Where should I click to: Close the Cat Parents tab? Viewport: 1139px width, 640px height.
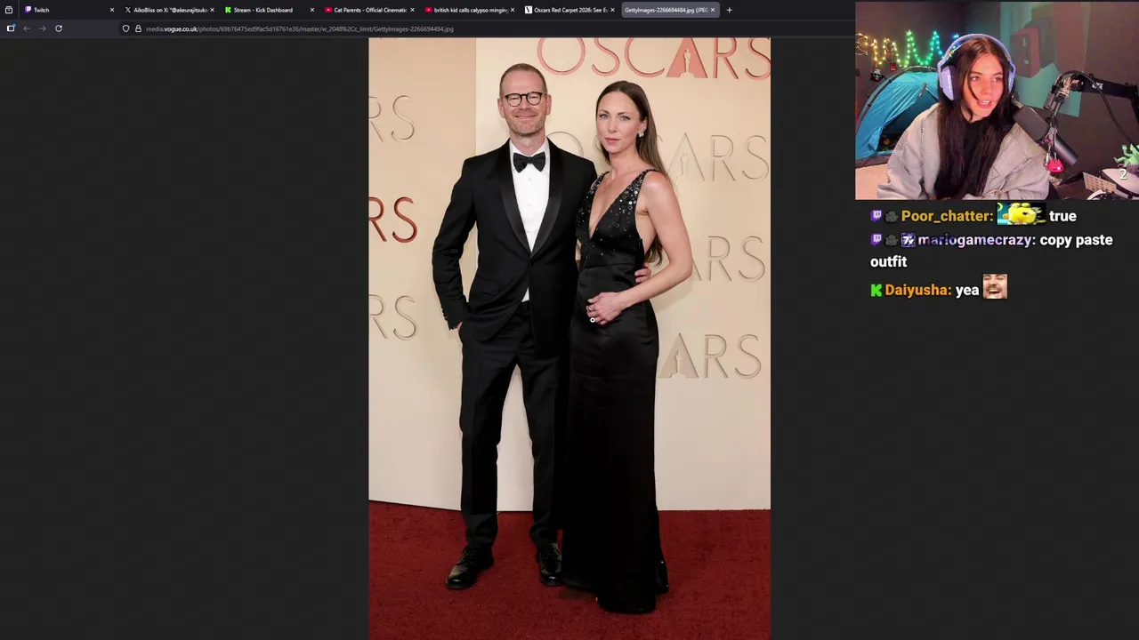click(412, 10)
